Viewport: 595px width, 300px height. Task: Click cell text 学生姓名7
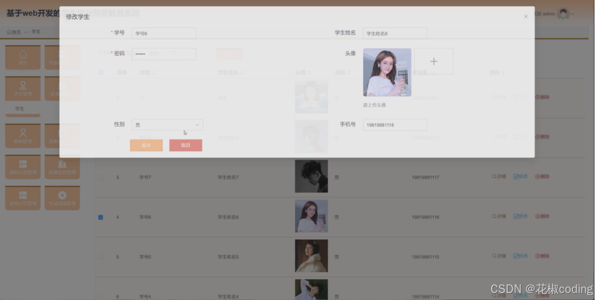tap(228, 178)
